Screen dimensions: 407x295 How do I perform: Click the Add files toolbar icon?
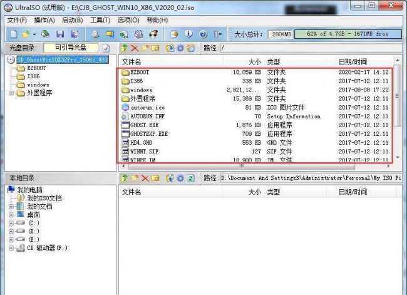coord(174,34)
